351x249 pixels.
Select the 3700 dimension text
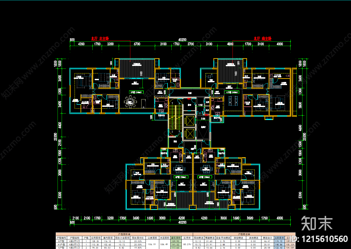(191, 44)
